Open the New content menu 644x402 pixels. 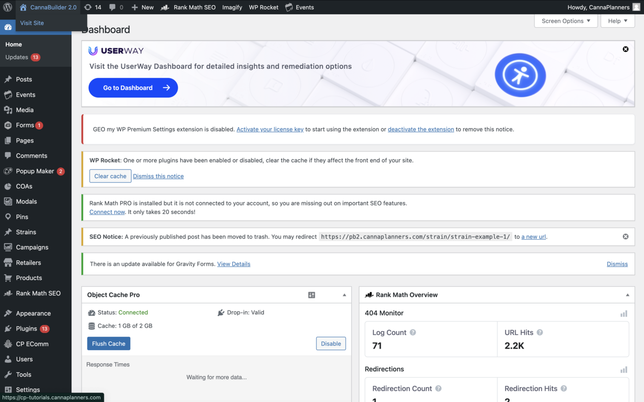(x=142, y=7)
